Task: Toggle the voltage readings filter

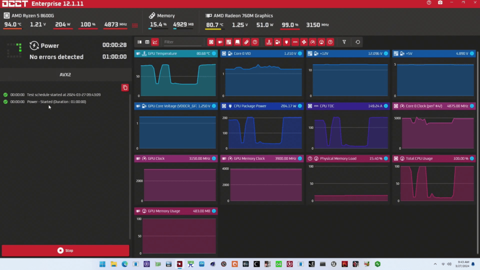Action: [x=277, y=42]
